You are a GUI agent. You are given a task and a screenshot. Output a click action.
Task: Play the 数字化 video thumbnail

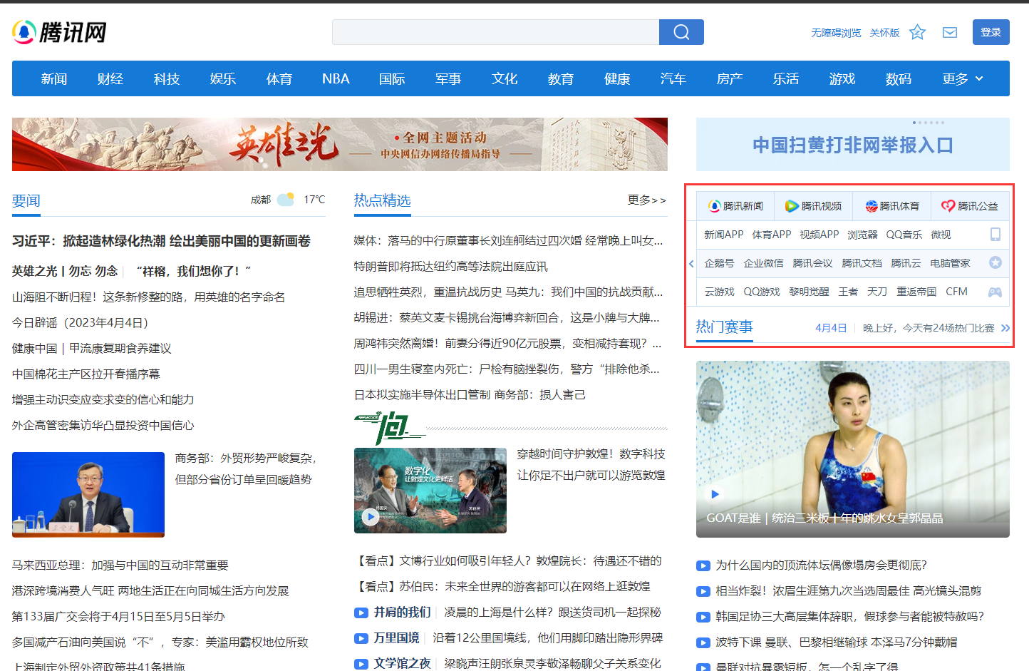coord(430,491)
